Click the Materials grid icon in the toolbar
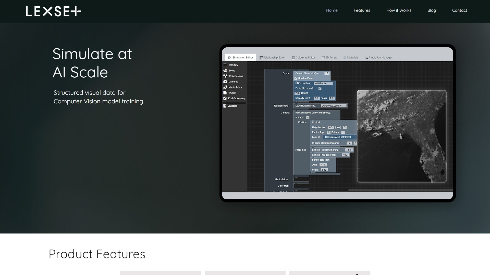 coord(345,58)
